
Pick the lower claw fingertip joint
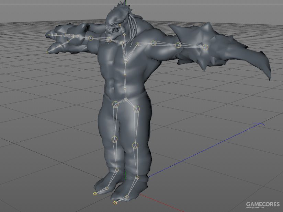[x=47, y=52]
